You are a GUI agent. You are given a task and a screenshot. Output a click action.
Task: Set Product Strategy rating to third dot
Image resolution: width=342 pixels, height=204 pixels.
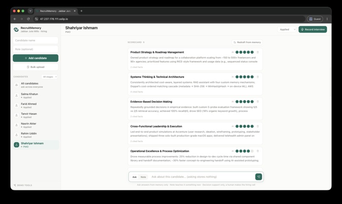[244, 52]
